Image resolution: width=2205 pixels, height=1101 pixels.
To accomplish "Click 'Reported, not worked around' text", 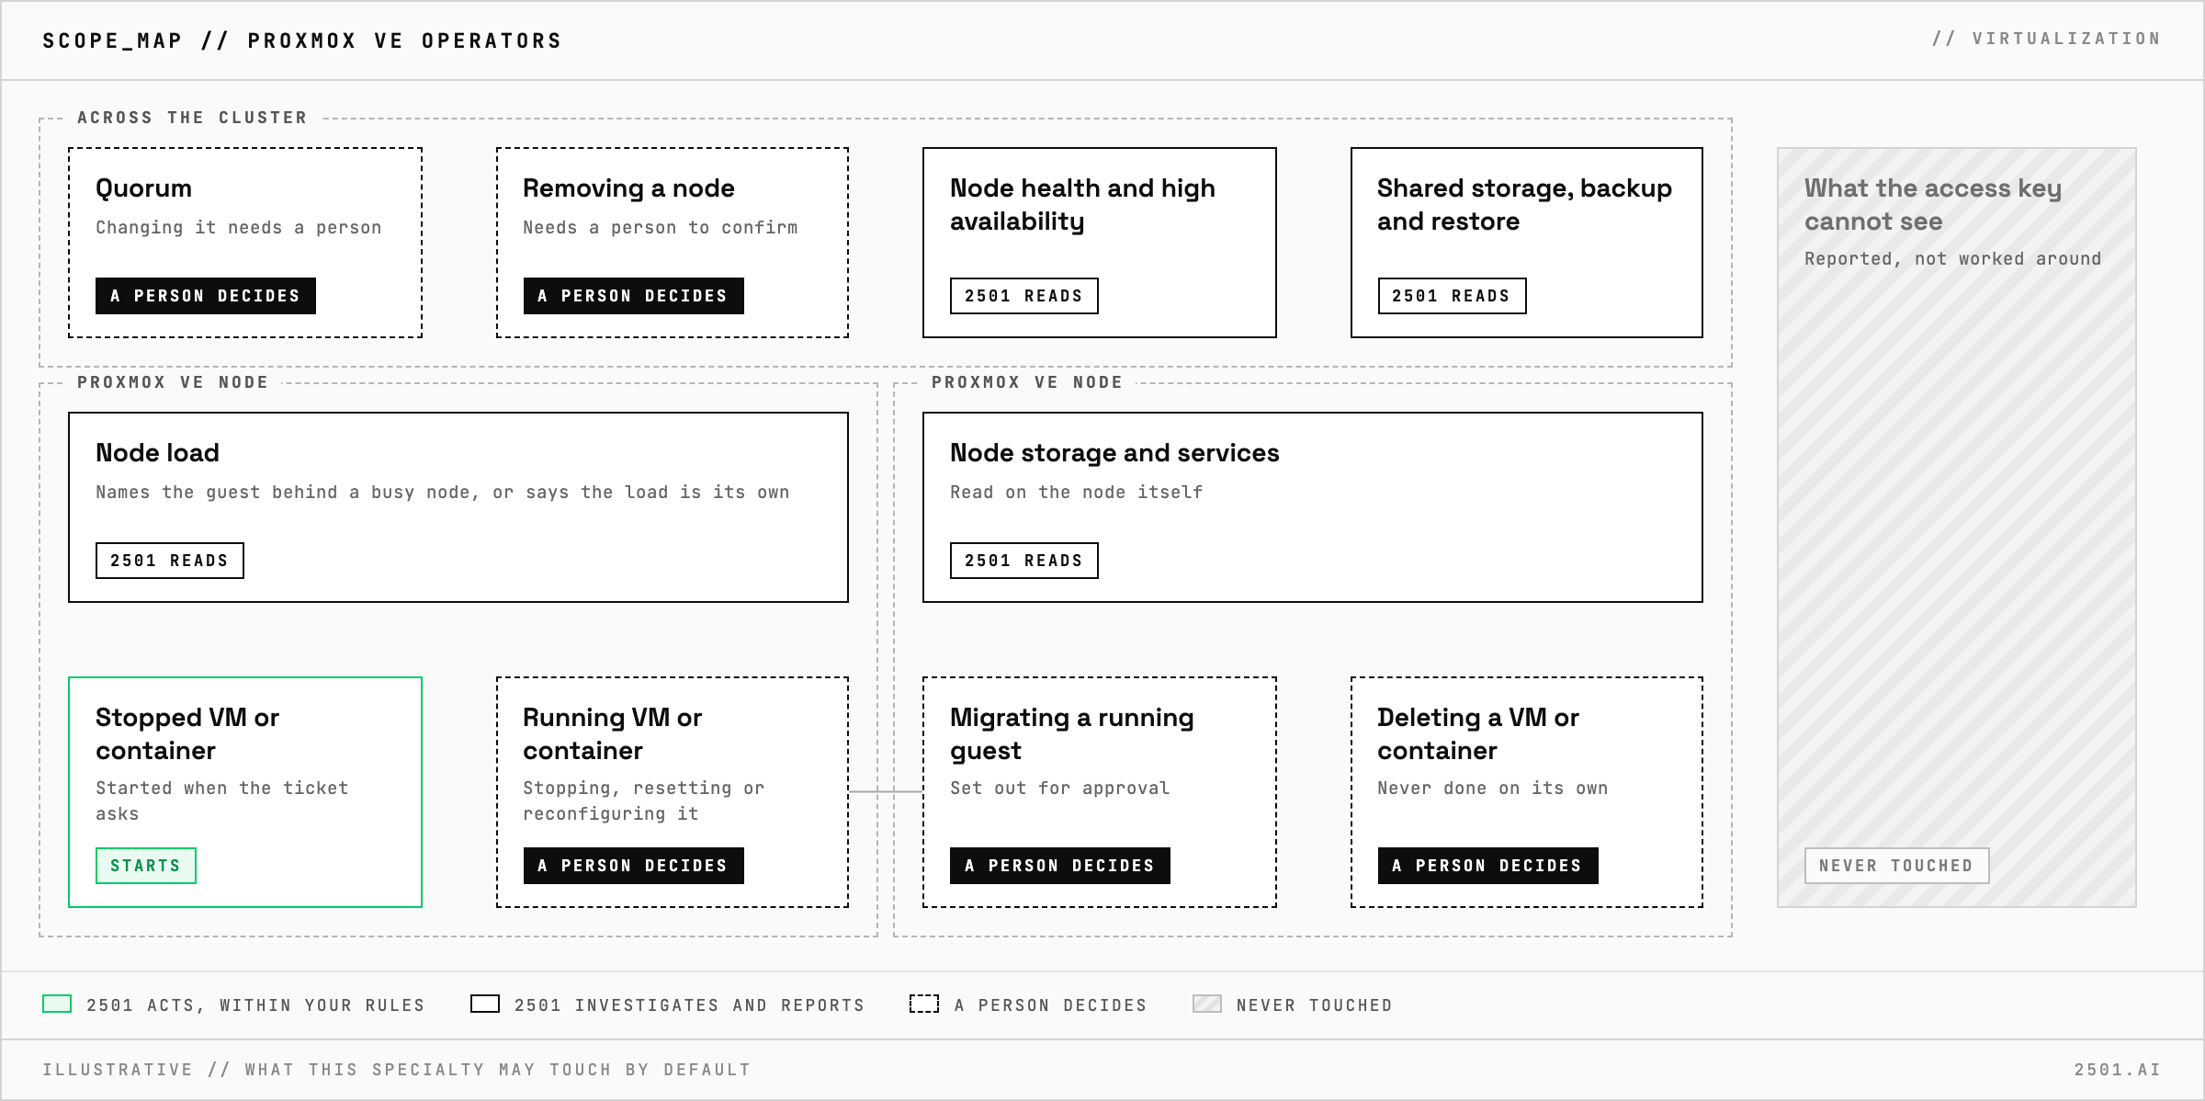I will coord(1953,259).
